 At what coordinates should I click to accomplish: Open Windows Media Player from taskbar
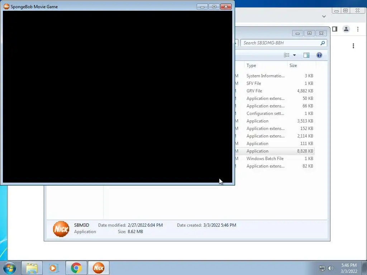[x=54, y=268]
